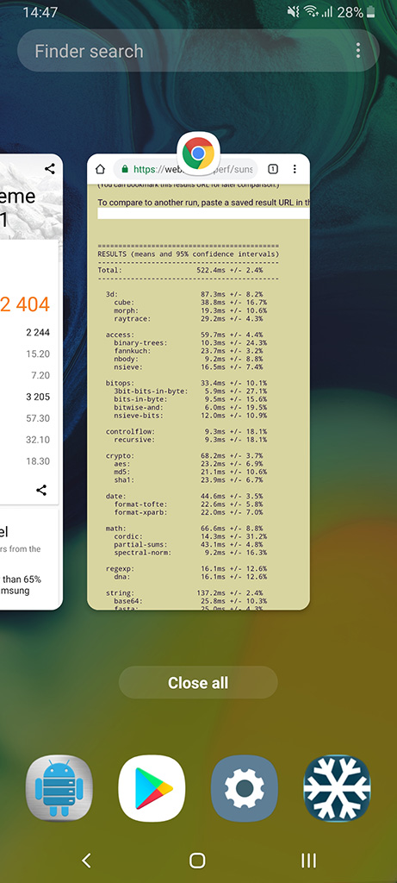Viewport: 397px width, 883px height.
Task: Launch the snowflake app in the dock
Action: (x=337, y=788)
